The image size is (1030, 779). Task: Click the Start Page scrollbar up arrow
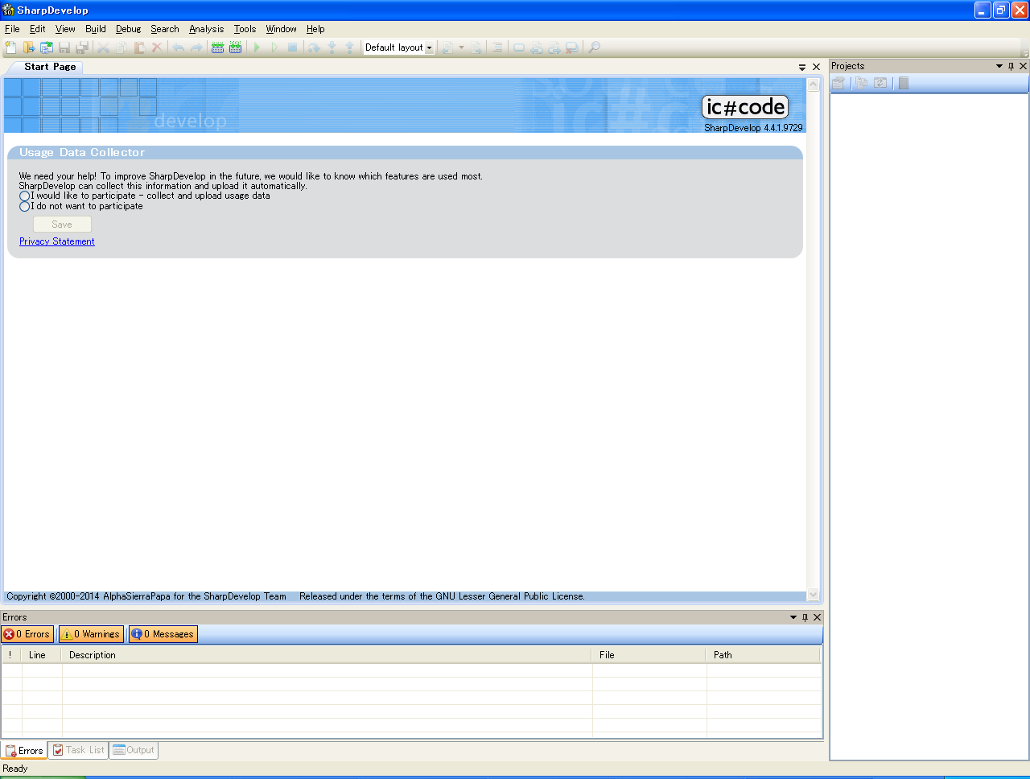click(x=814, y=84)
